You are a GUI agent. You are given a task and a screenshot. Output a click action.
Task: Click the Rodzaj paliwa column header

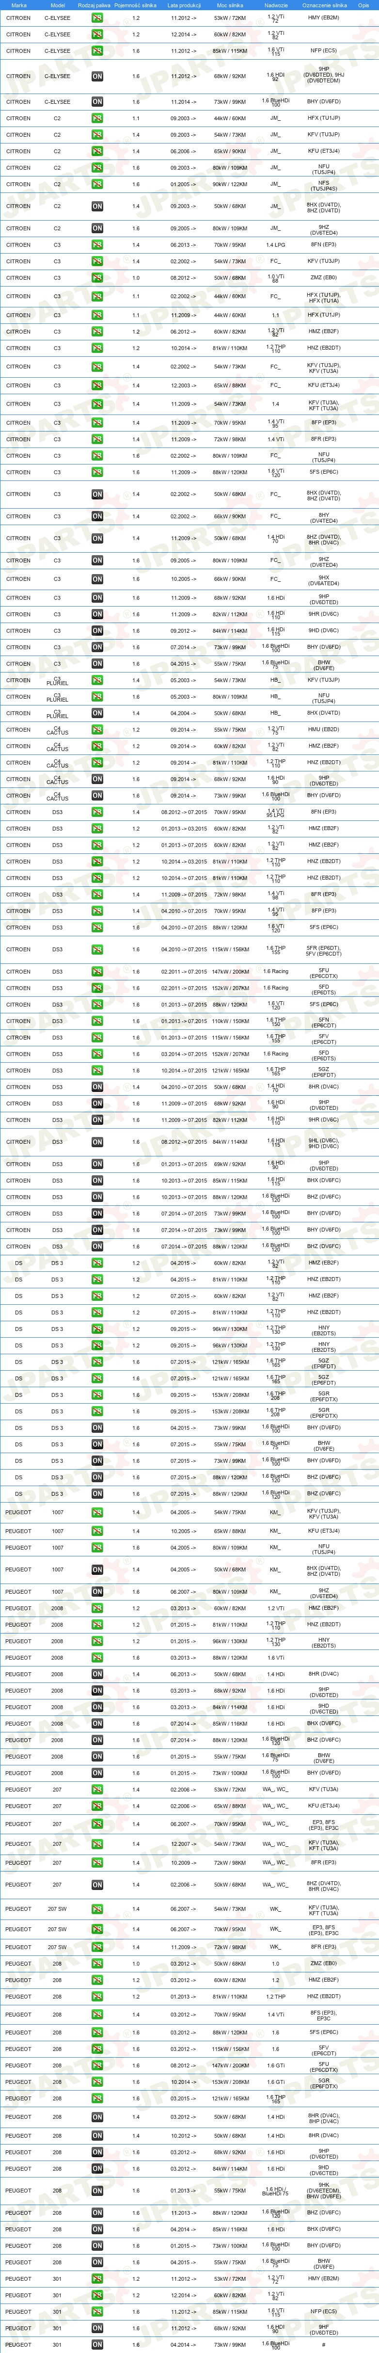click(94, 4)
